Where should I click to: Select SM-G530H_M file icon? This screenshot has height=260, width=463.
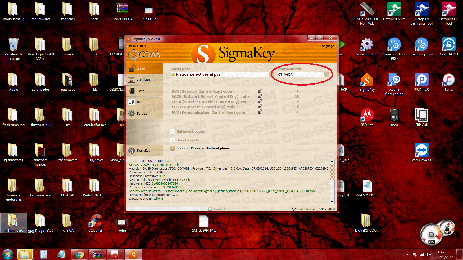coord(204,223)
